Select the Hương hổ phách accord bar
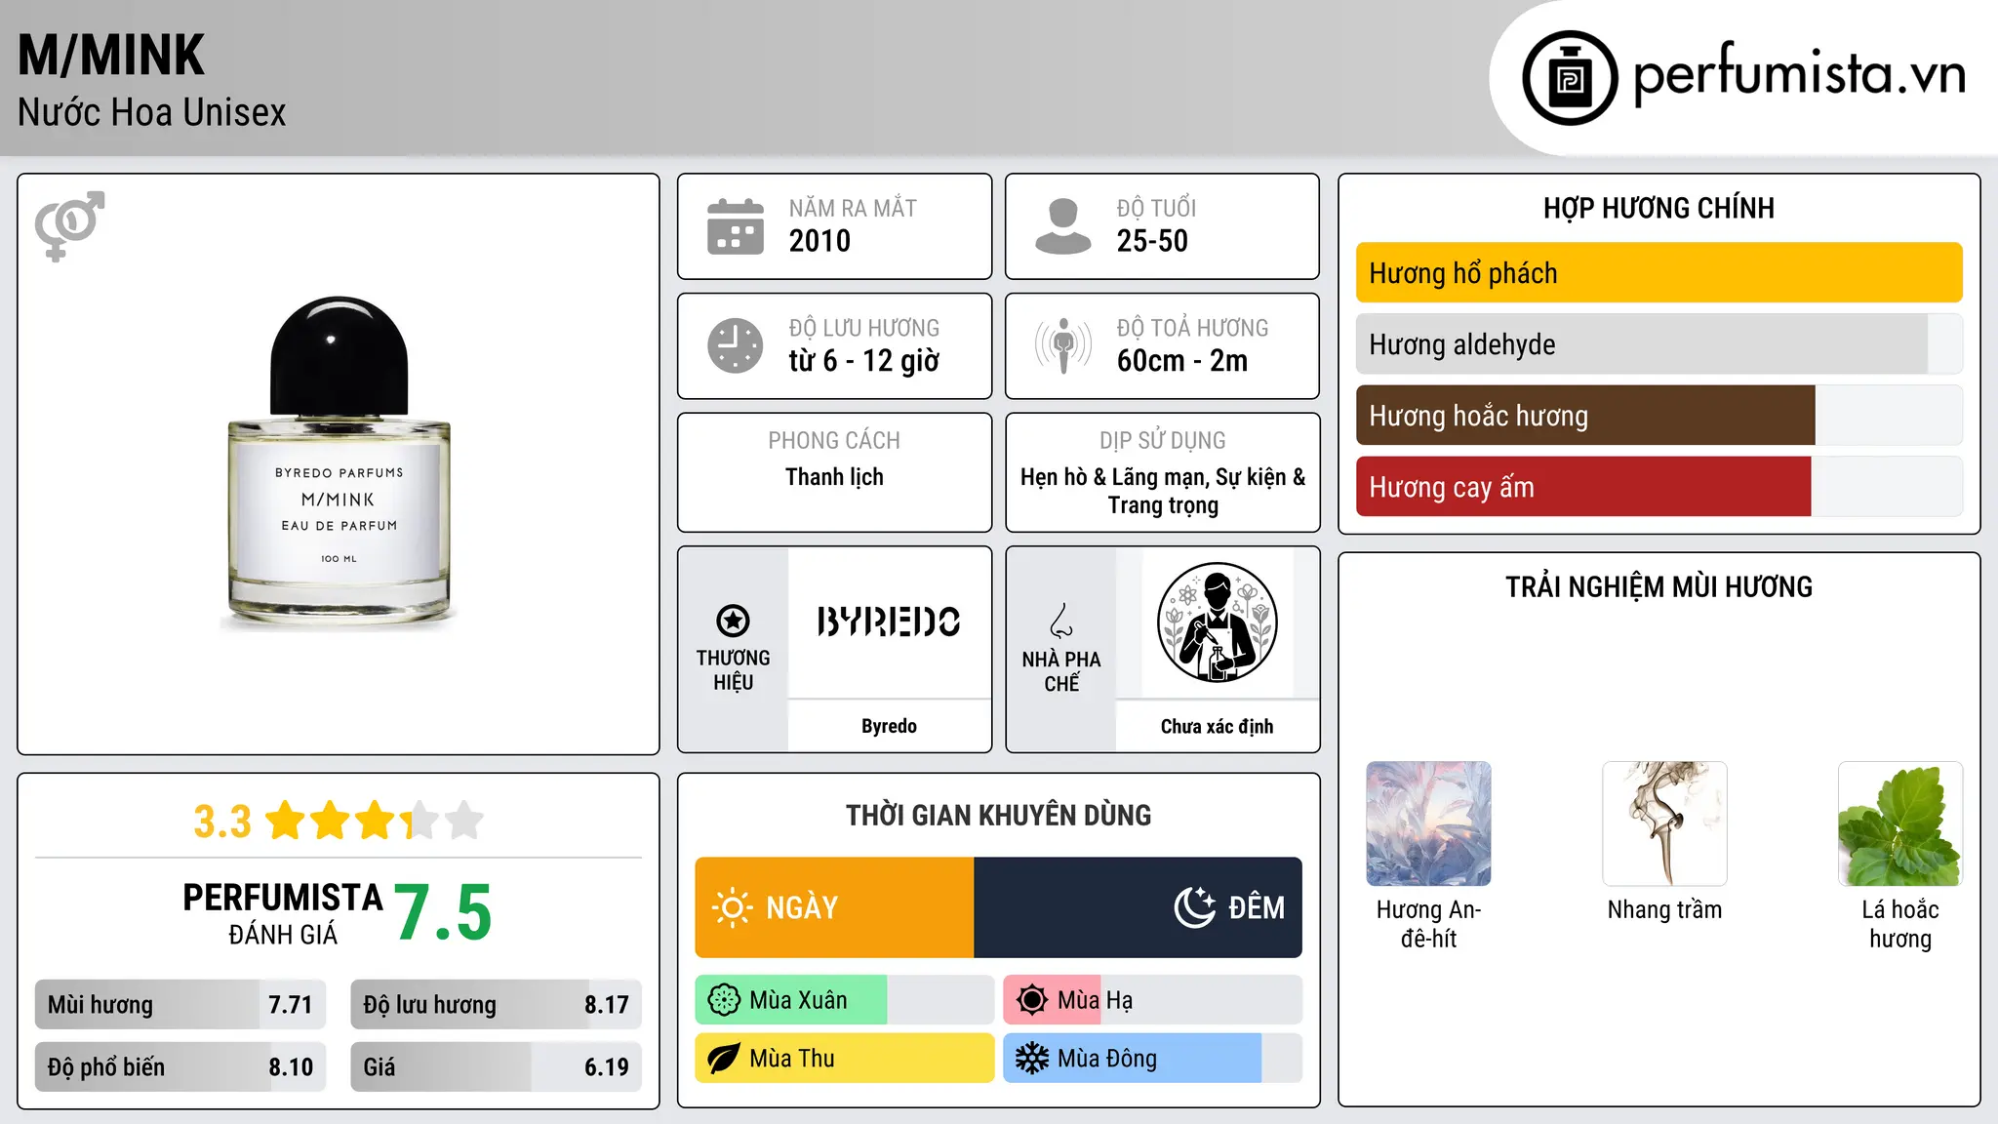1998x1124 pixels. (1658, 273)
